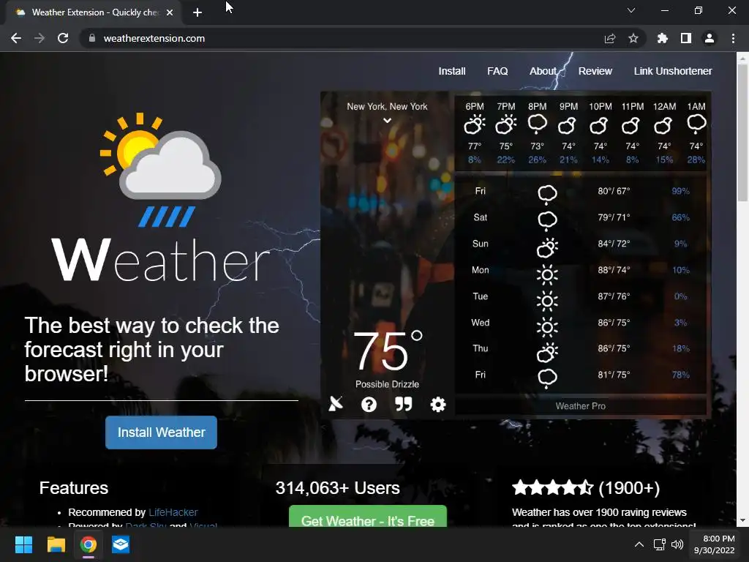Follow the LifeHacker link
The height and width of the screenshot is (562, 749).
click(x=173, y=512)
